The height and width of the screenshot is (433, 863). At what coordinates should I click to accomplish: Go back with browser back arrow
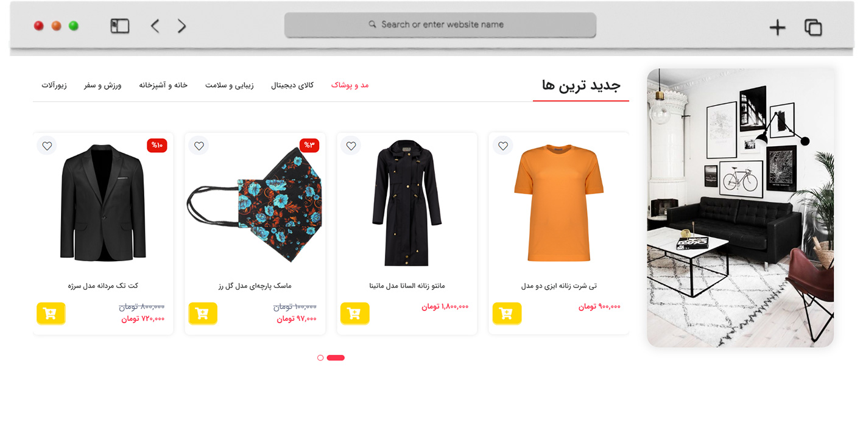tap(155, 26)
